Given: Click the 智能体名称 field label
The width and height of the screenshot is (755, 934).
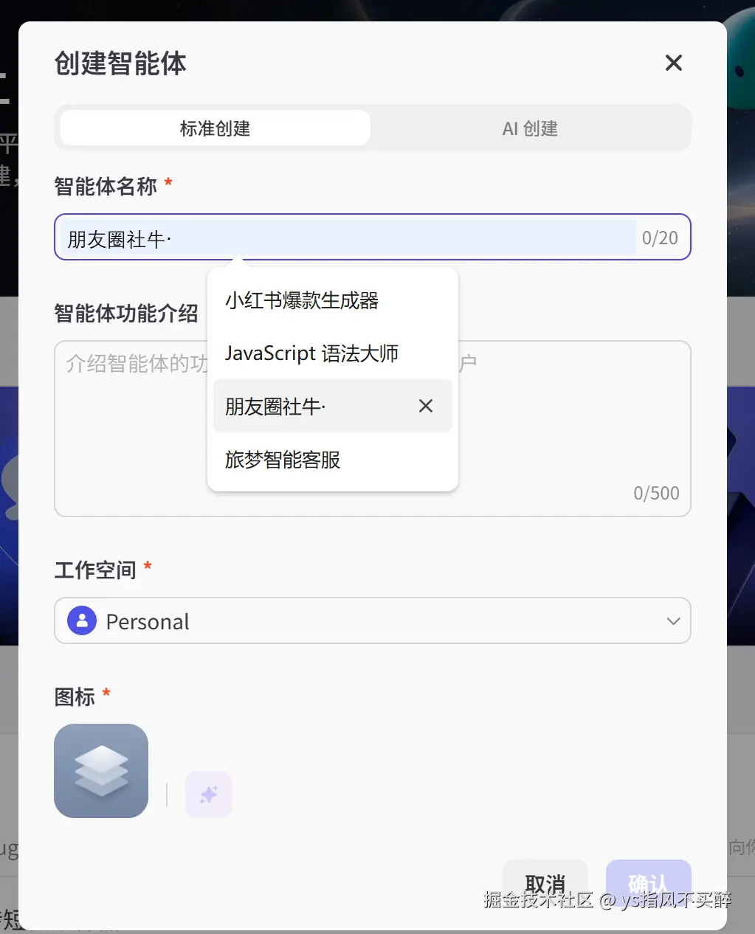Looking at the screenshot, I should coord(106,186).
